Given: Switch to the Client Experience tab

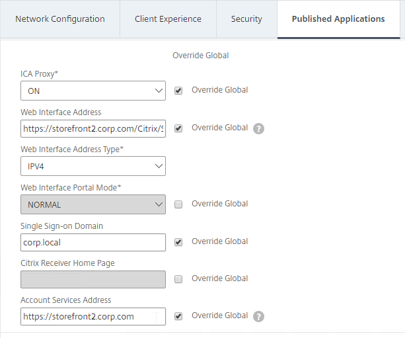Looking at the screenshot, I should click(168, 19).
